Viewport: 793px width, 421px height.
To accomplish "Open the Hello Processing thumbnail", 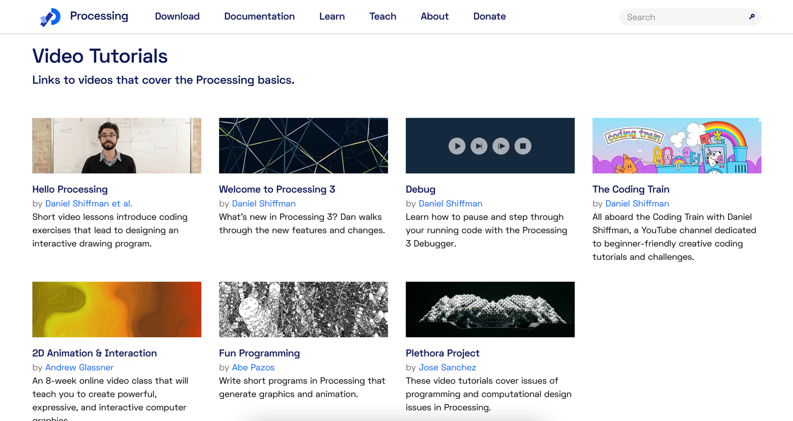I will coord(117,146).
